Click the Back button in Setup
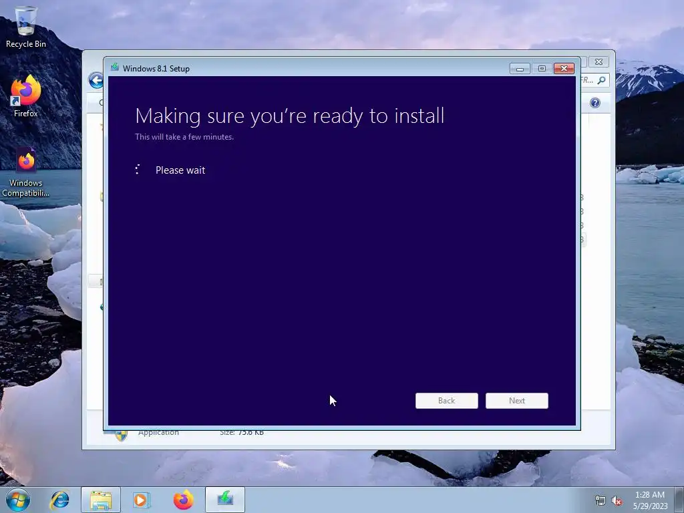The height and width of the screenshot is (513, 684). coord(447,401)
